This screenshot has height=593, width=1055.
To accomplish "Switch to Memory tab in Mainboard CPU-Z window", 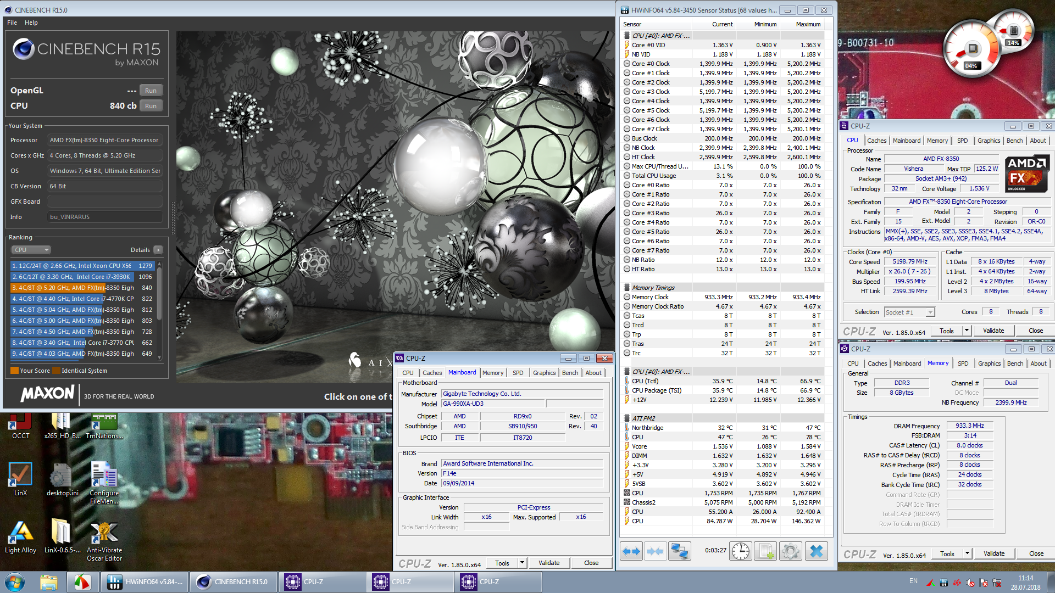I will (492, 373).
